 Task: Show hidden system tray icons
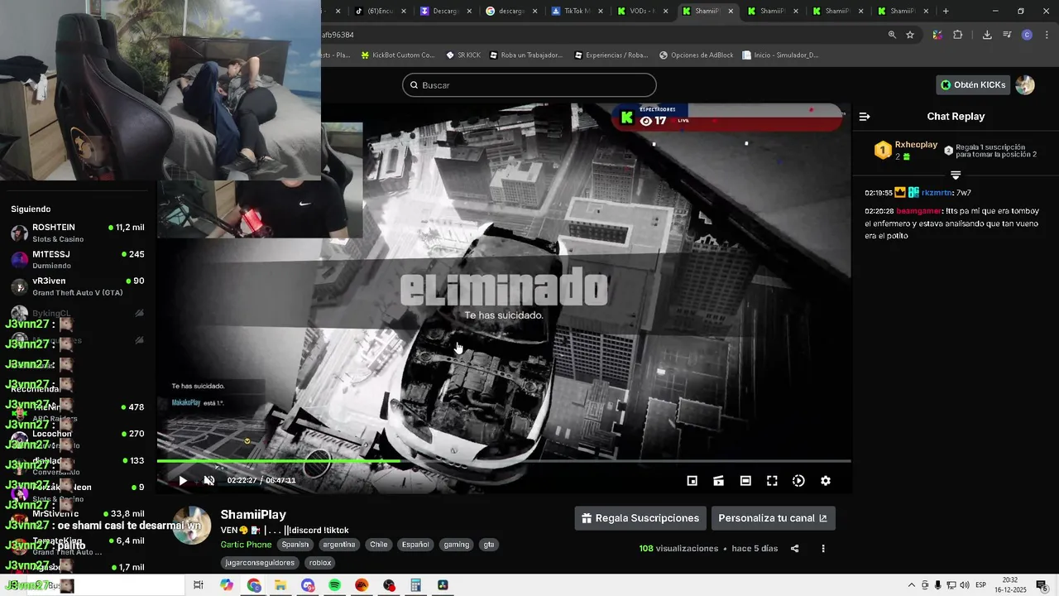click(912, 585)
